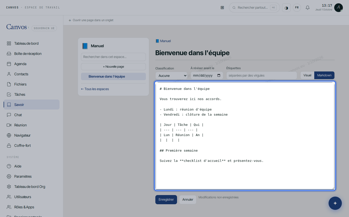Select Bienvenue dans l'équipe page in list
Viewport: 349px width, 217px height.
[x=113, y=77]
